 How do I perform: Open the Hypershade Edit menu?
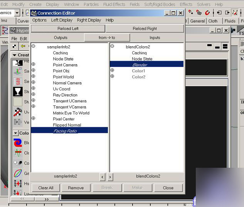pyautogui.click(x=24, y=38)
